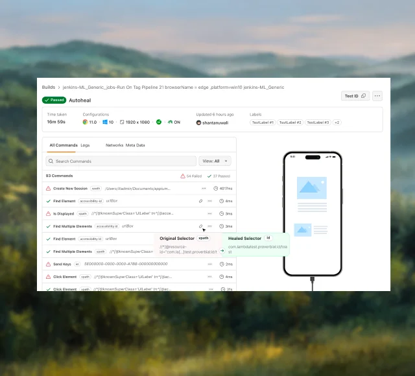Image resolution: width=415 pixels, height=376 pixels.
Task: Click the large image placeholder on the phone preview
Action: [312, 188]
